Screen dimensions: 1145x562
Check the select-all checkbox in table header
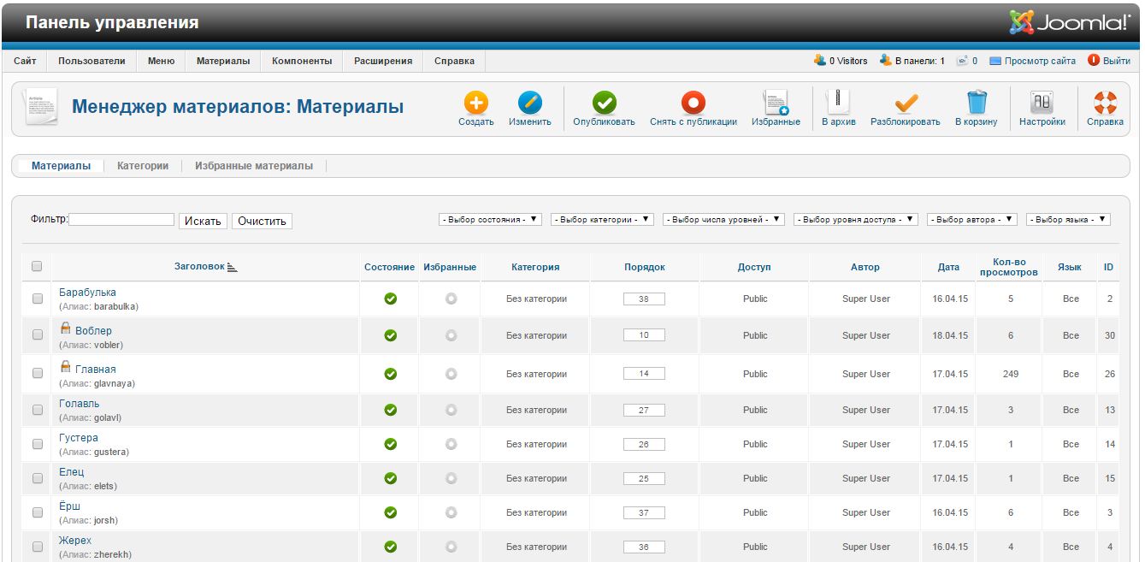pyautogui.click(x=37, y=266)
